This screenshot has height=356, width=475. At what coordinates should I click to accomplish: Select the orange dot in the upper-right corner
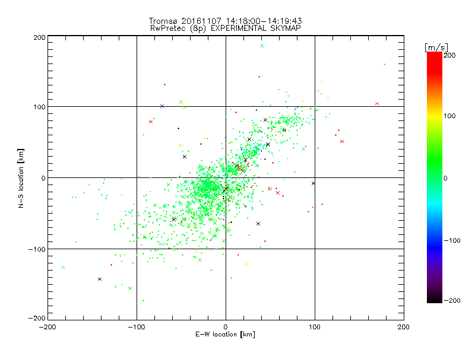pyautogui.click(x=384, y=65)
